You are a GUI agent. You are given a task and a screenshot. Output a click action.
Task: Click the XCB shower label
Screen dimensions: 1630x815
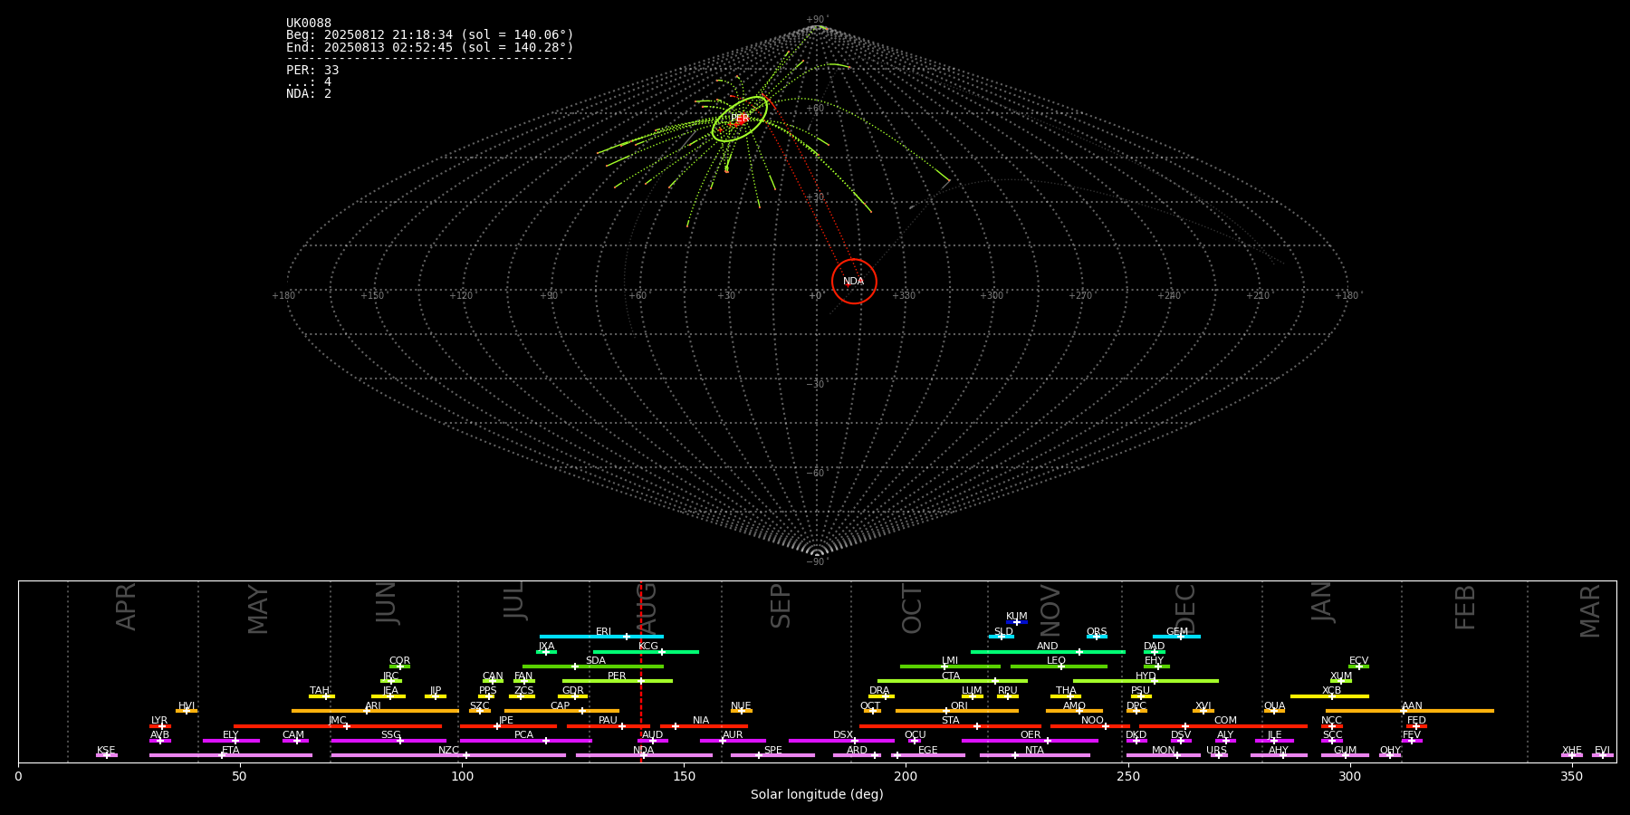click(x=1331, y=691)
